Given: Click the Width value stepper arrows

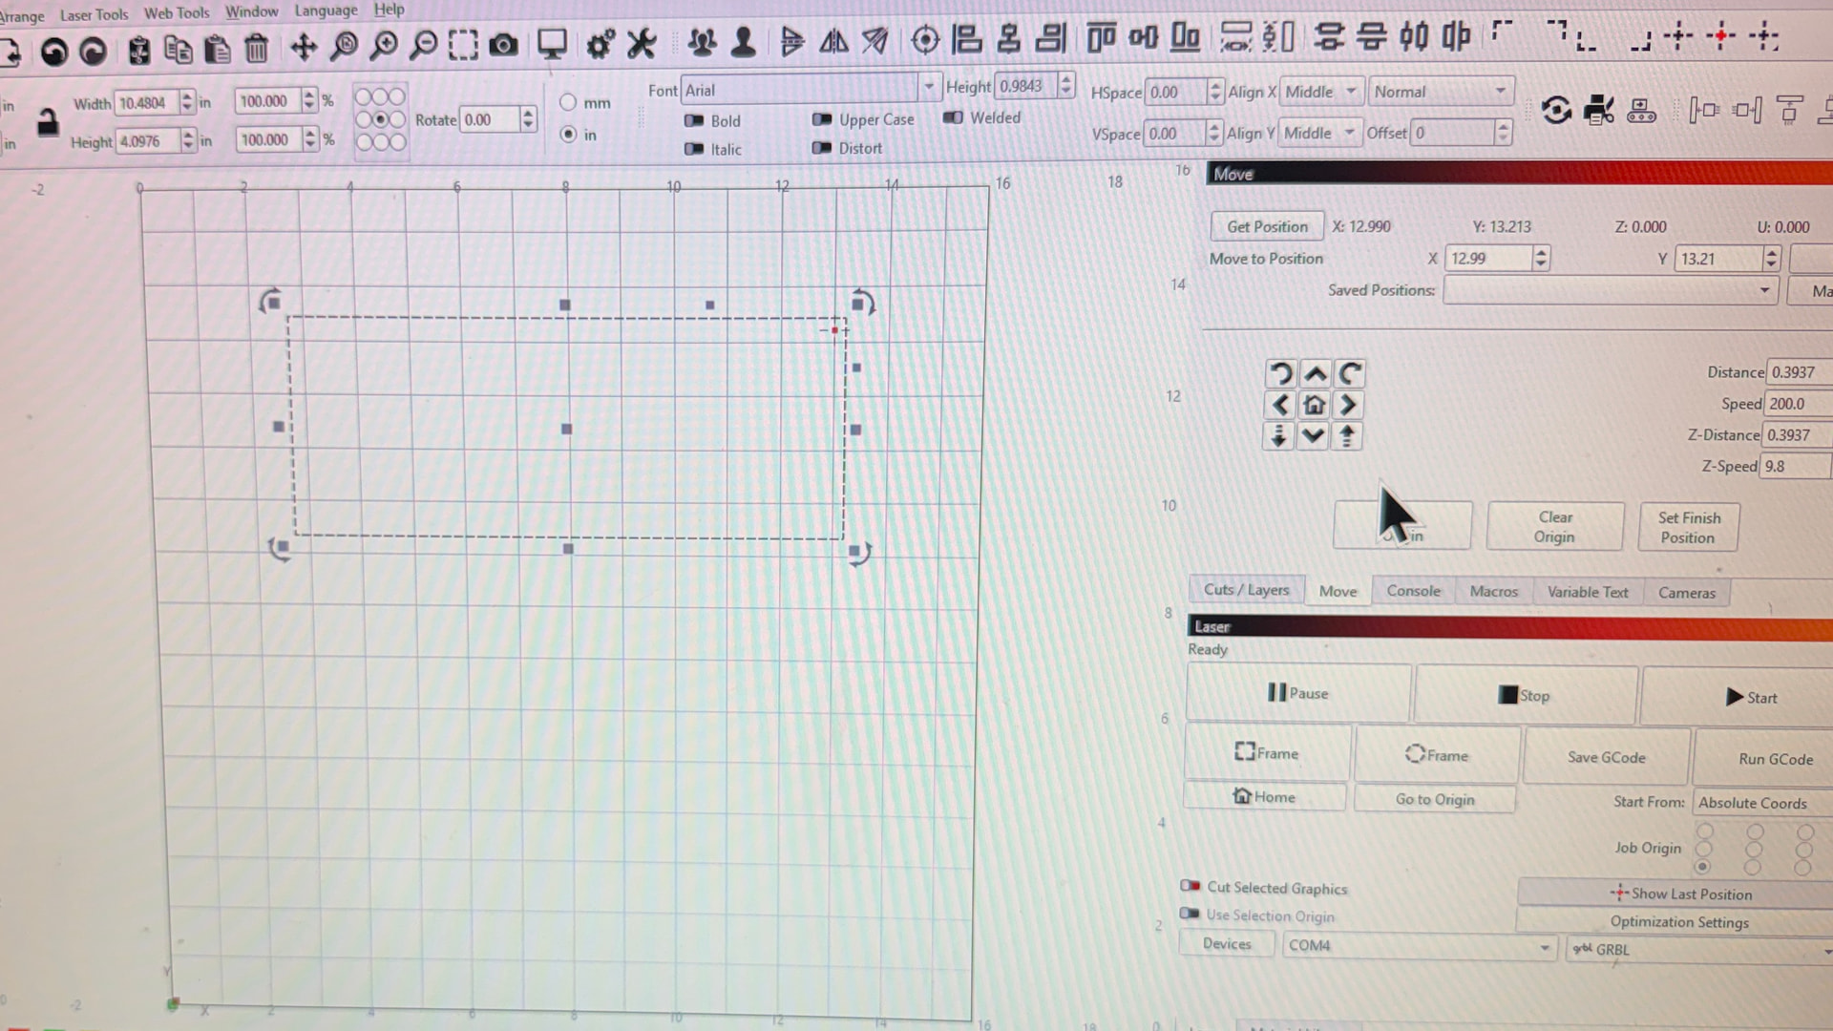Looking at the screenshot, I should (x=187, y=102).
